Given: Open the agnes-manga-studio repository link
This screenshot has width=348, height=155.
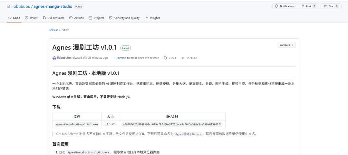Looking at the screenshot, I should click(x=53, y=6).
